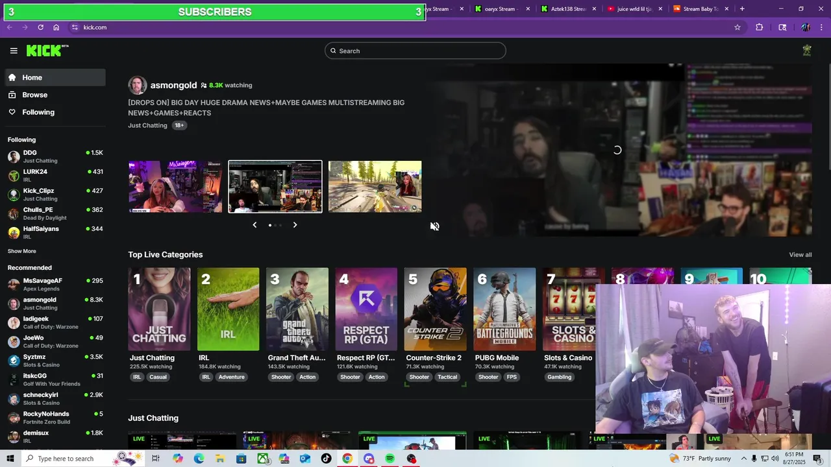Image resolution: width=831 pixels, height=467 pixels.
Task: Unmute the featured stream preview
Action: [x=435, y=226]
